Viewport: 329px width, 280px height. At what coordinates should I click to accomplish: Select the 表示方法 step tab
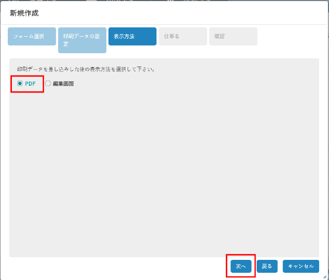(x=132, y=36)
